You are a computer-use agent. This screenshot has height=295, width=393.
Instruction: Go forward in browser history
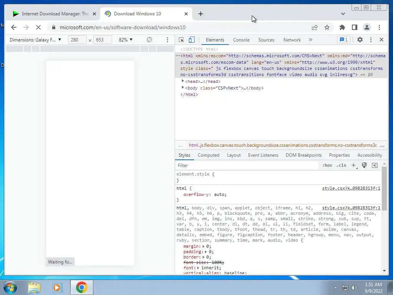26,27
